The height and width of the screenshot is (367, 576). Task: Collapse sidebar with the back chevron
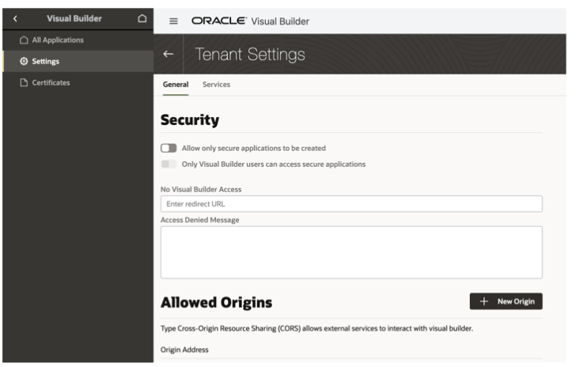[x=15, y=18]
